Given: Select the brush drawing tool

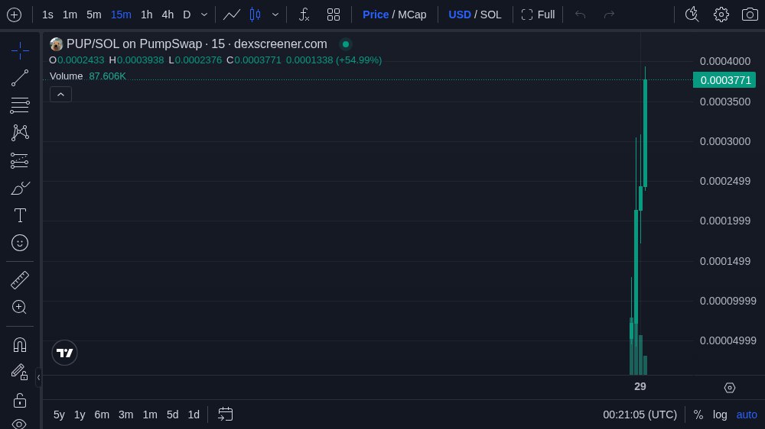Looking at the screenshot, I should click(x=20, y=188).
